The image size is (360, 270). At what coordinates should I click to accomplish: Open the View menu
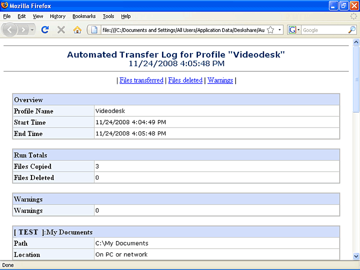(x=38, y=16)
